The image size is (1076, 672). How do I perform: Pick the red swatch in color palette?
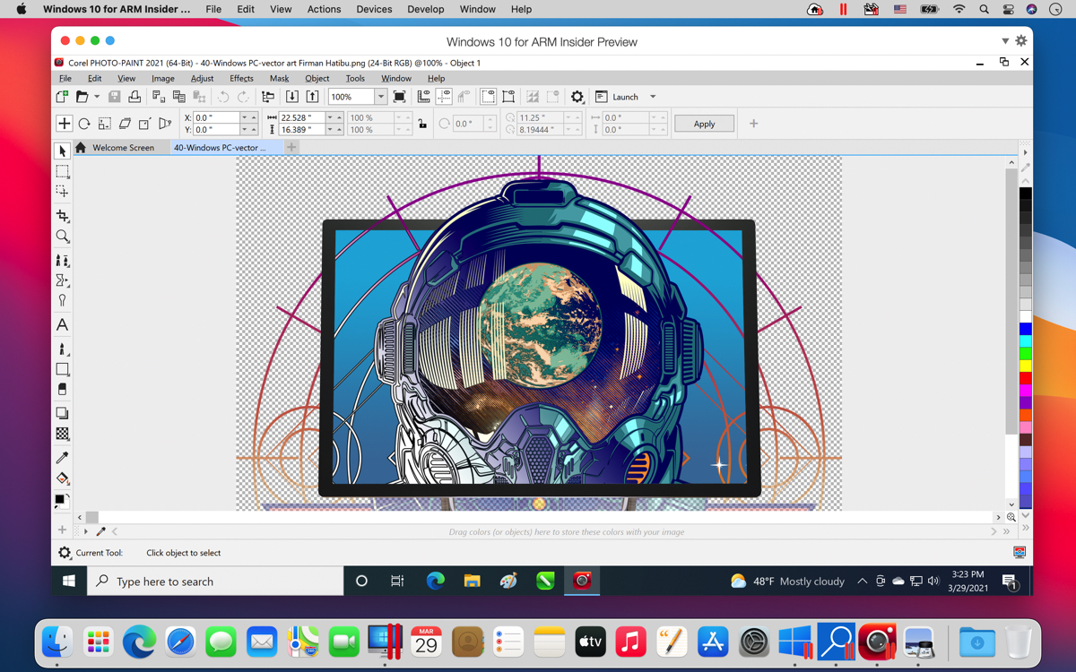[x=1025, y=378]
